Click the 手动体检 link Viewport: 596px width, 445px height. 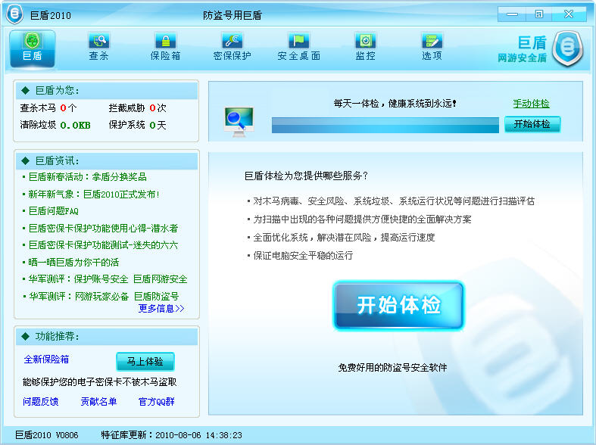click(531, 103)
